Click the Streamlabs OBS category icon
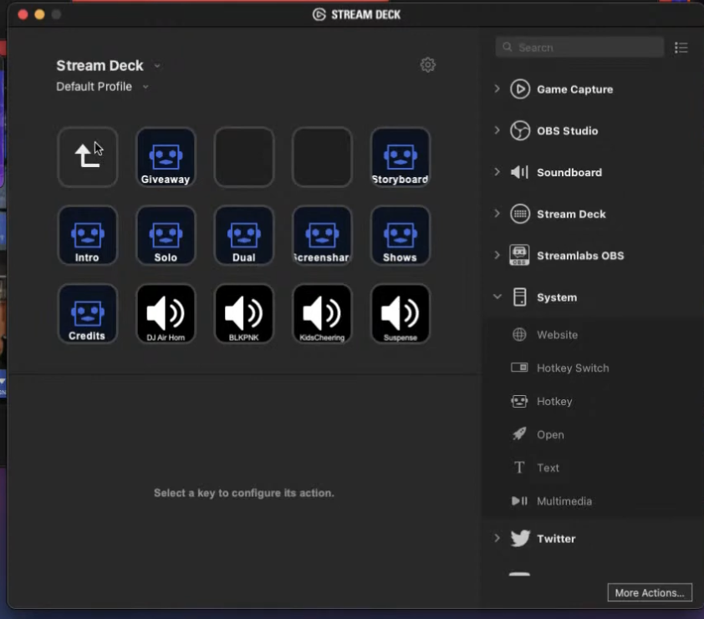 (519, 256)
